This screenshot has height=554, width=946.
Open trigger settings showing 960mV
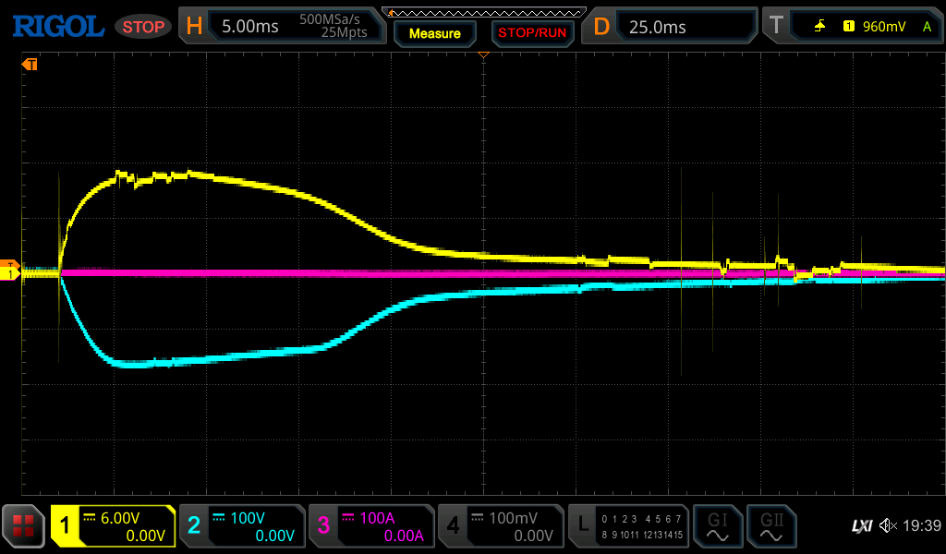click(x=854, y=27)
